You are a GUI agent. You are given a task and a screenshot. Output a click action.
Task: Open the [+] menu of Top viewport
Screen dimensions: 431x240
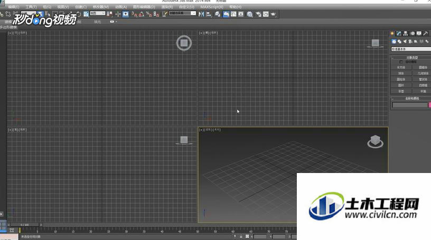point(10,33)
